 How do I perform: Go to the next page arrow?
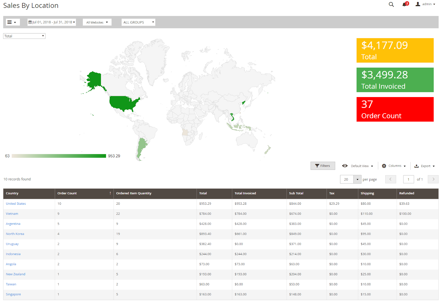pos(433,179)
